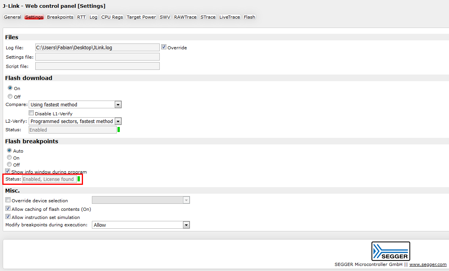Click the Settings file input field
Viewport: 449px width, 271px height.
[97, 57]
